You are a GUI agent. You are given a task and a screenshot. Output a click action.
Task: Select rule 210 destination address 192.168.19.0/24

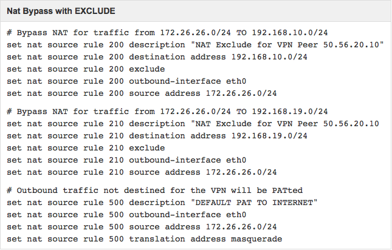pyautogui.click(x=157, y=136)
